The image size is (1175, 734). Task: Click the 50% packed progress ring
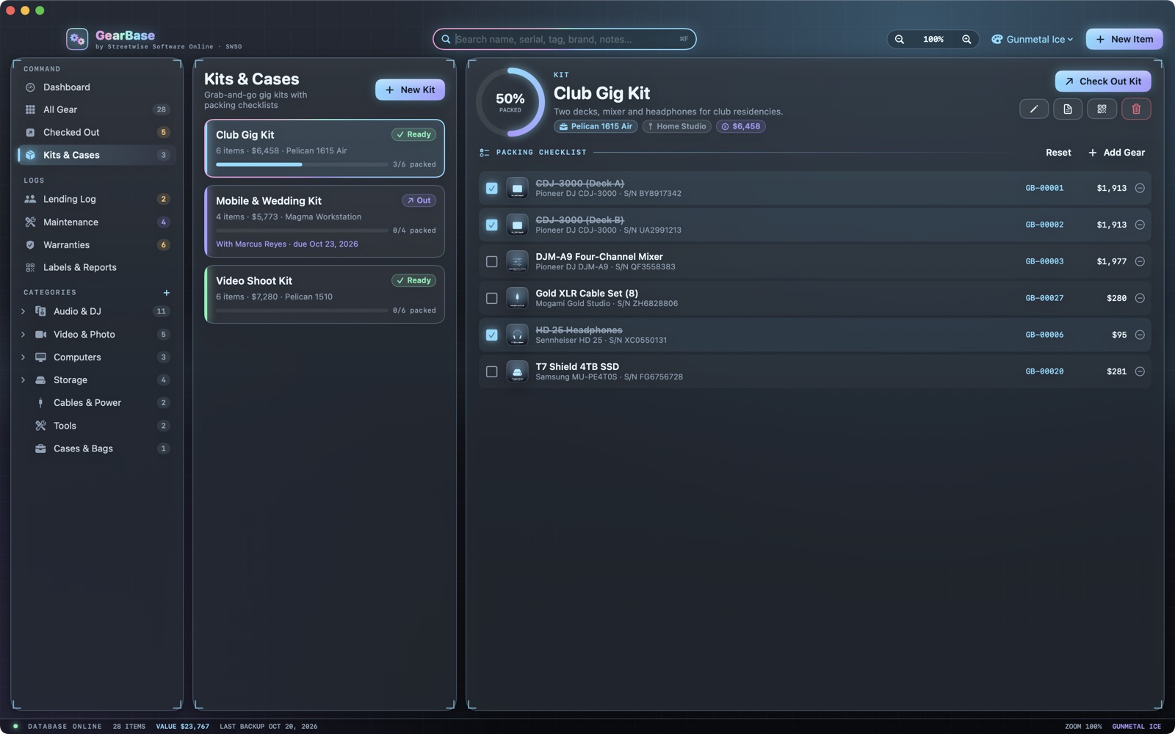pyautogui.click(x=510, y=102)
